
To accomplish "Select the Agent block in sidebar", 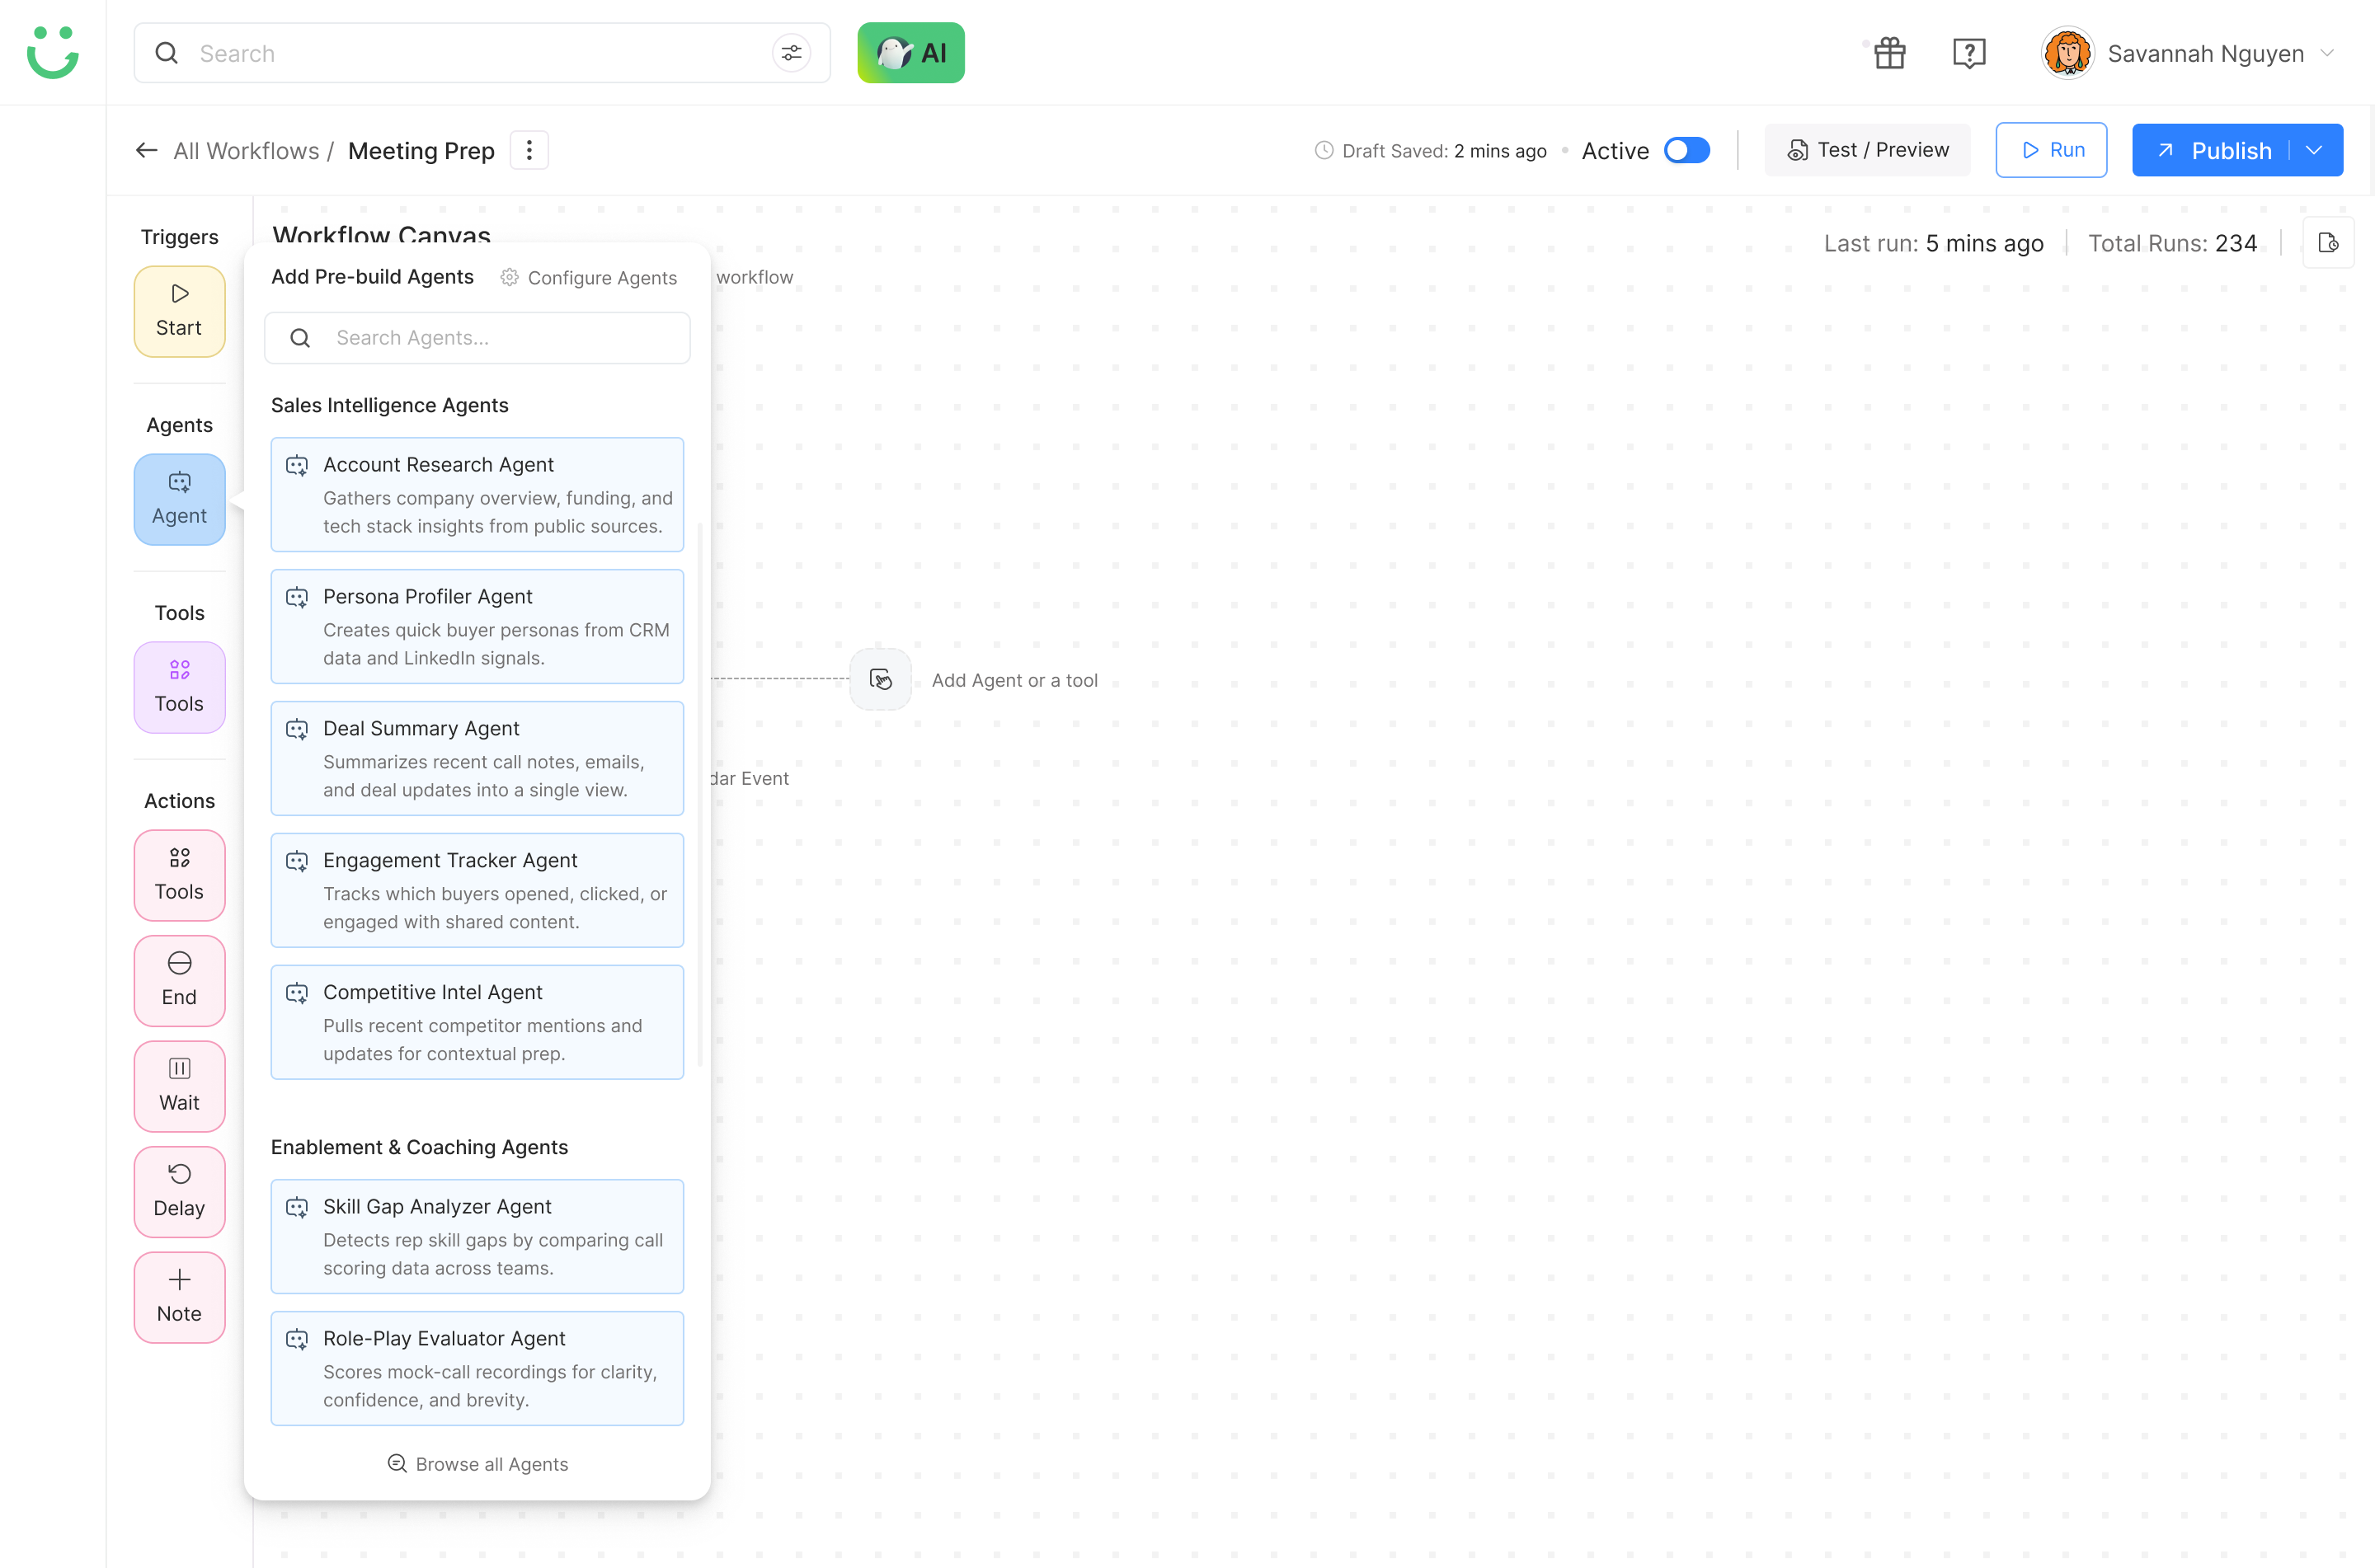I will point(179,499).
